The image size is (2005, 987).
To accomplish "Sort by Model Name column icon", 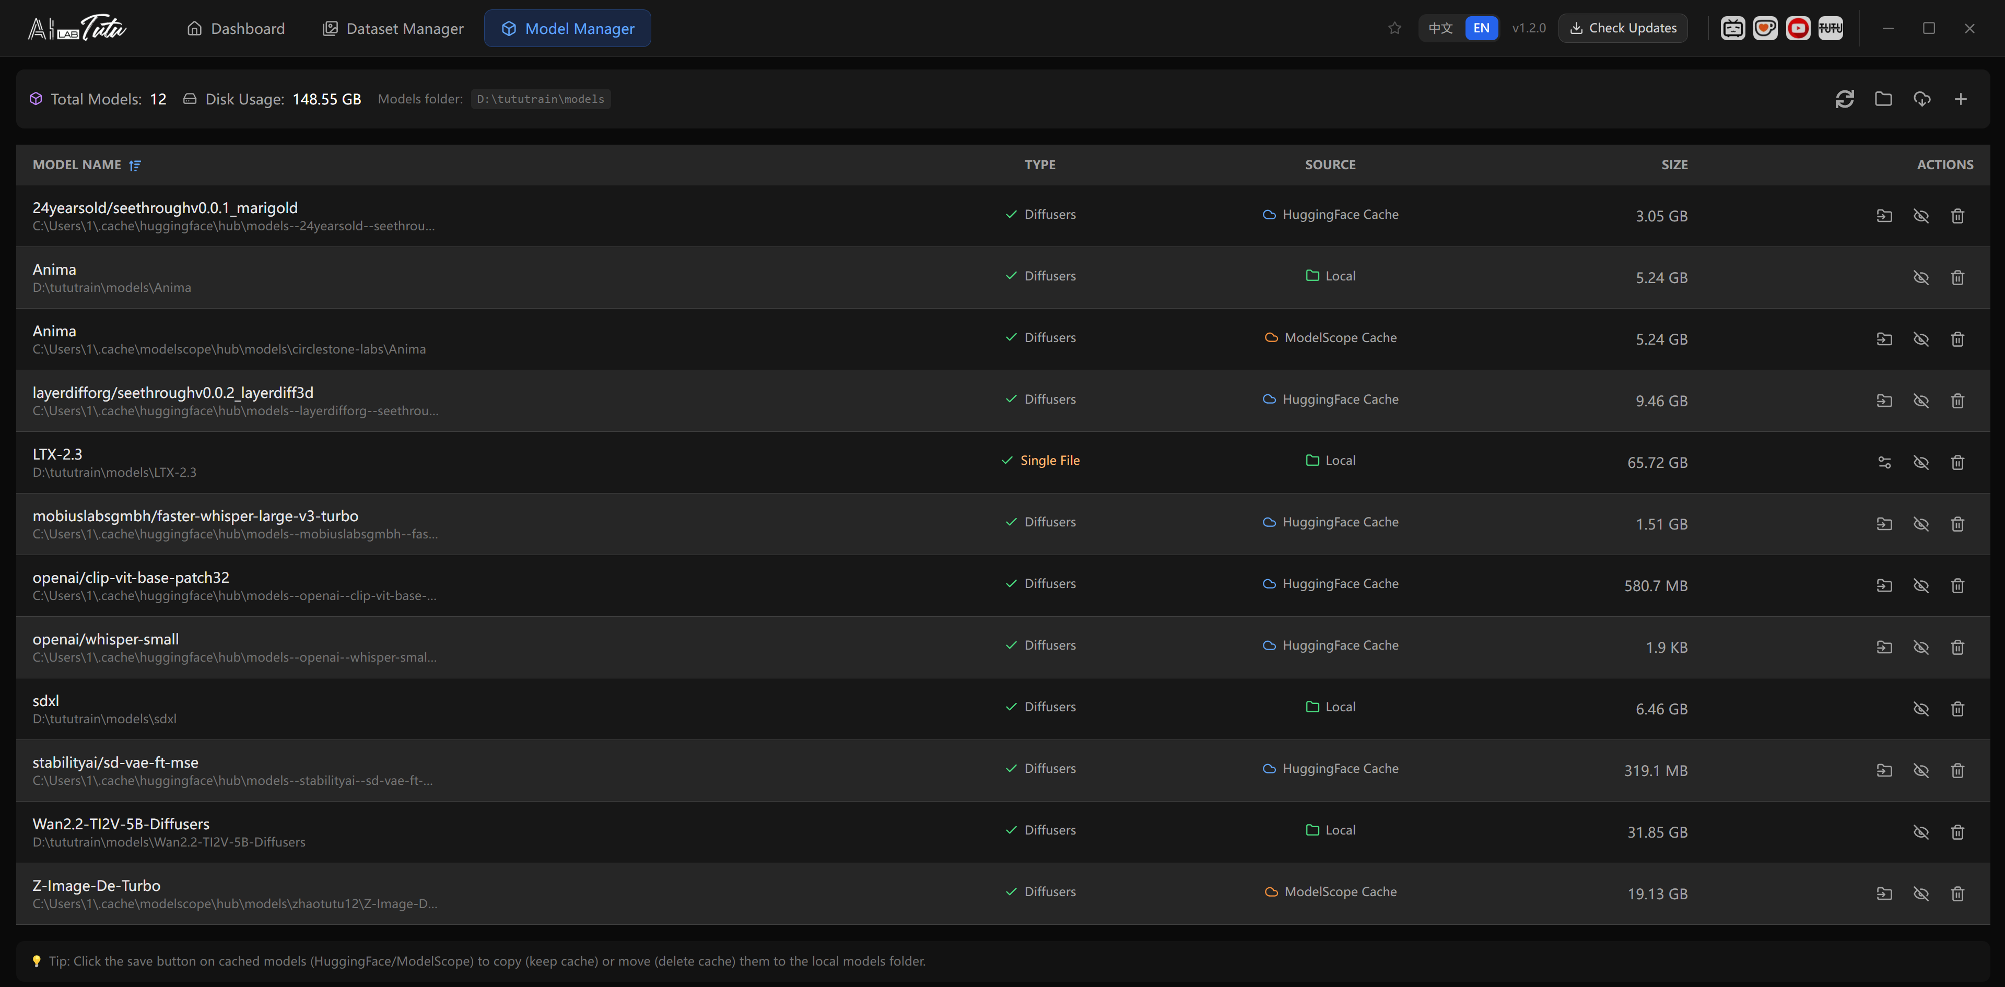I will pos(135,165).
